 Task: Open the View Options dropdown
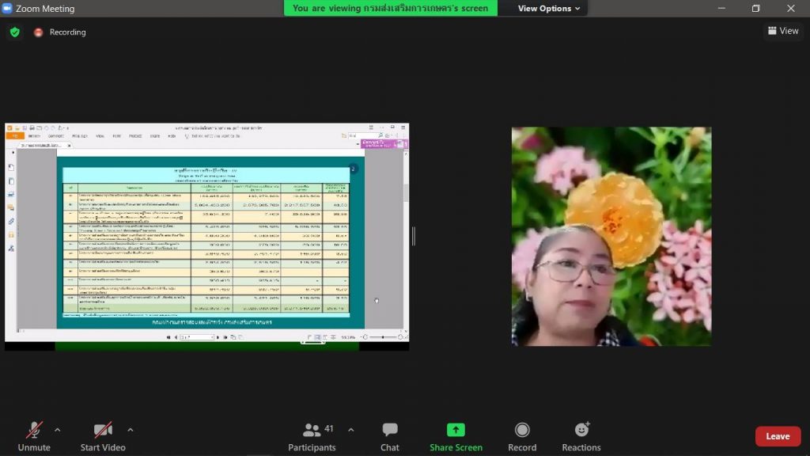click(548, 9)
